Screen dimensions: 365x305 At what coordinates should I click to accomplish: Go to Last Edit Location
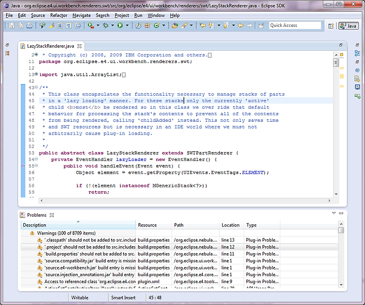point(203,25)
